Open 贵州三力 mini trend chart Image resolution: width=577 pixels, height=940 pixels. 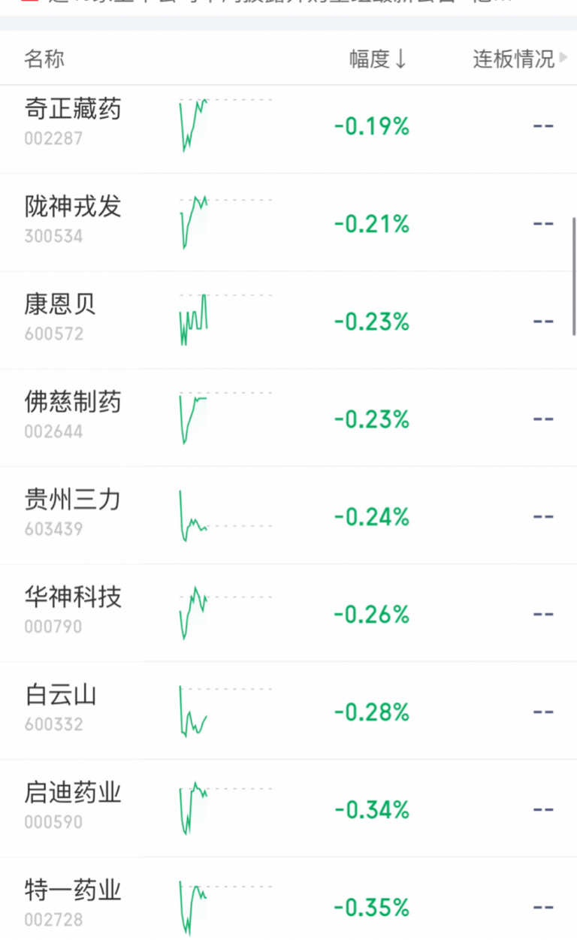pos(225,515)
